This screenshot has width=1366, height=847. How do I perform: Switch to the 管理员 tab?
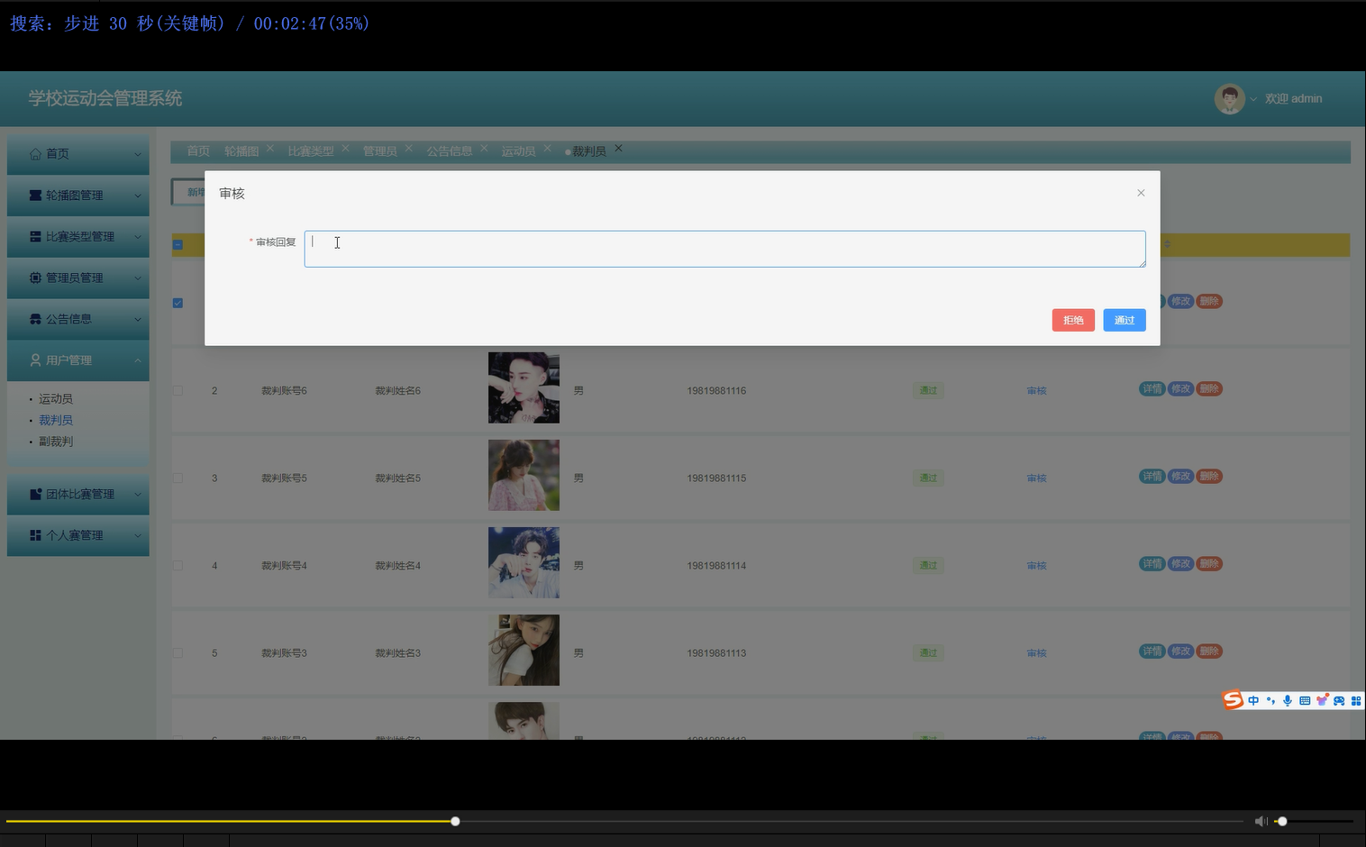(380, 151)
